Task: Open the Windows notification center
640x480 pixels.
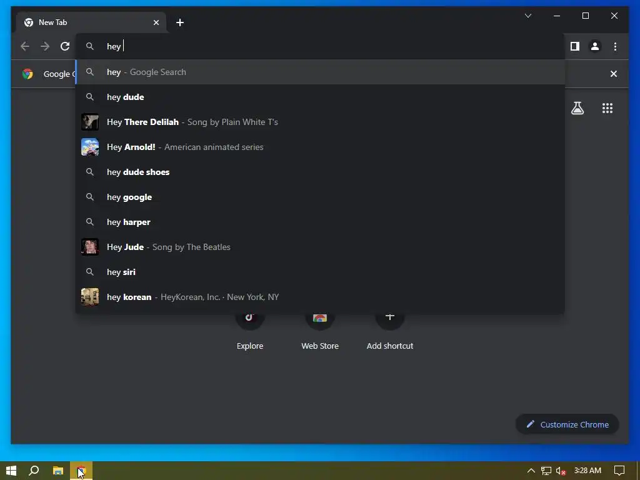Action: coord(619,471)
